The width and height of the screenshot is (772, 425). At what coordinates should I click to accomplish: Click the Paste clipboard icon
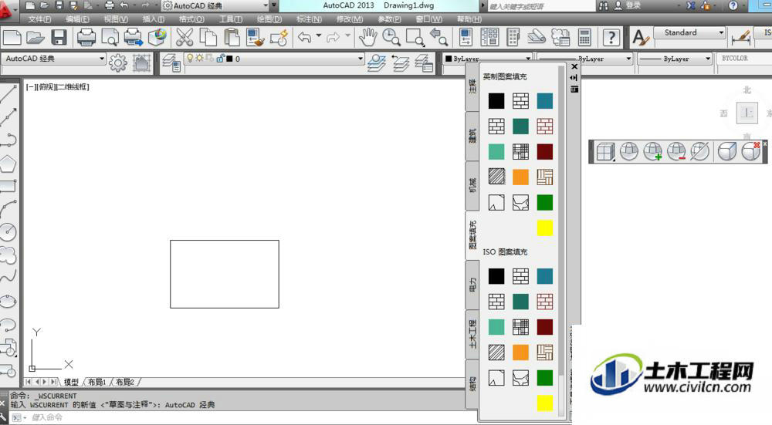click(232, 37)
